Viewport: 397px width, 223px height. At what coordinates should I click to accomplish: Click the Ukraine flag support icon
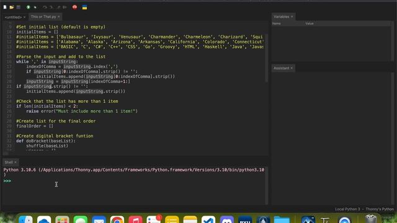click(x=84, y=7)
